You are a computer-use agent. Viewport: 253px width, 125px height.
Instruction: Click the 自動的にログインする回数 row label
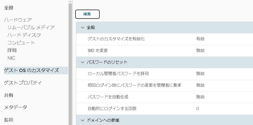point(112,109)
